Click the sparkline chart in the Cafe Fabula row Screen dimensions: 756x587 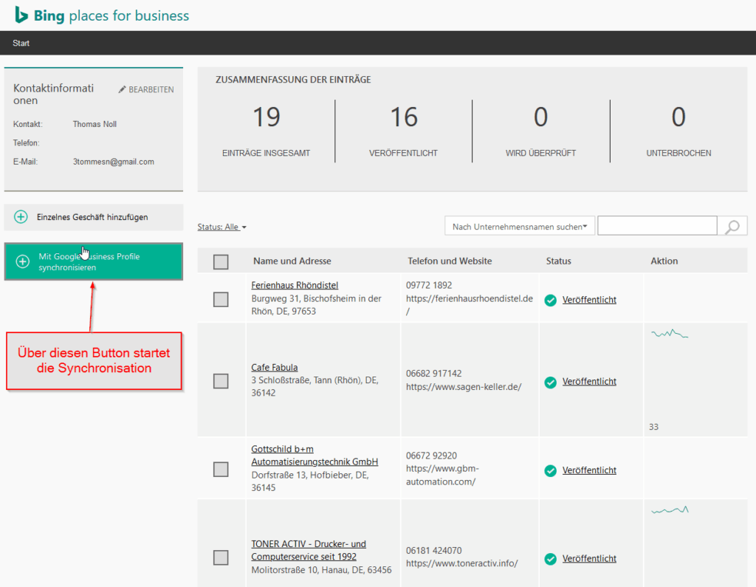670,334
